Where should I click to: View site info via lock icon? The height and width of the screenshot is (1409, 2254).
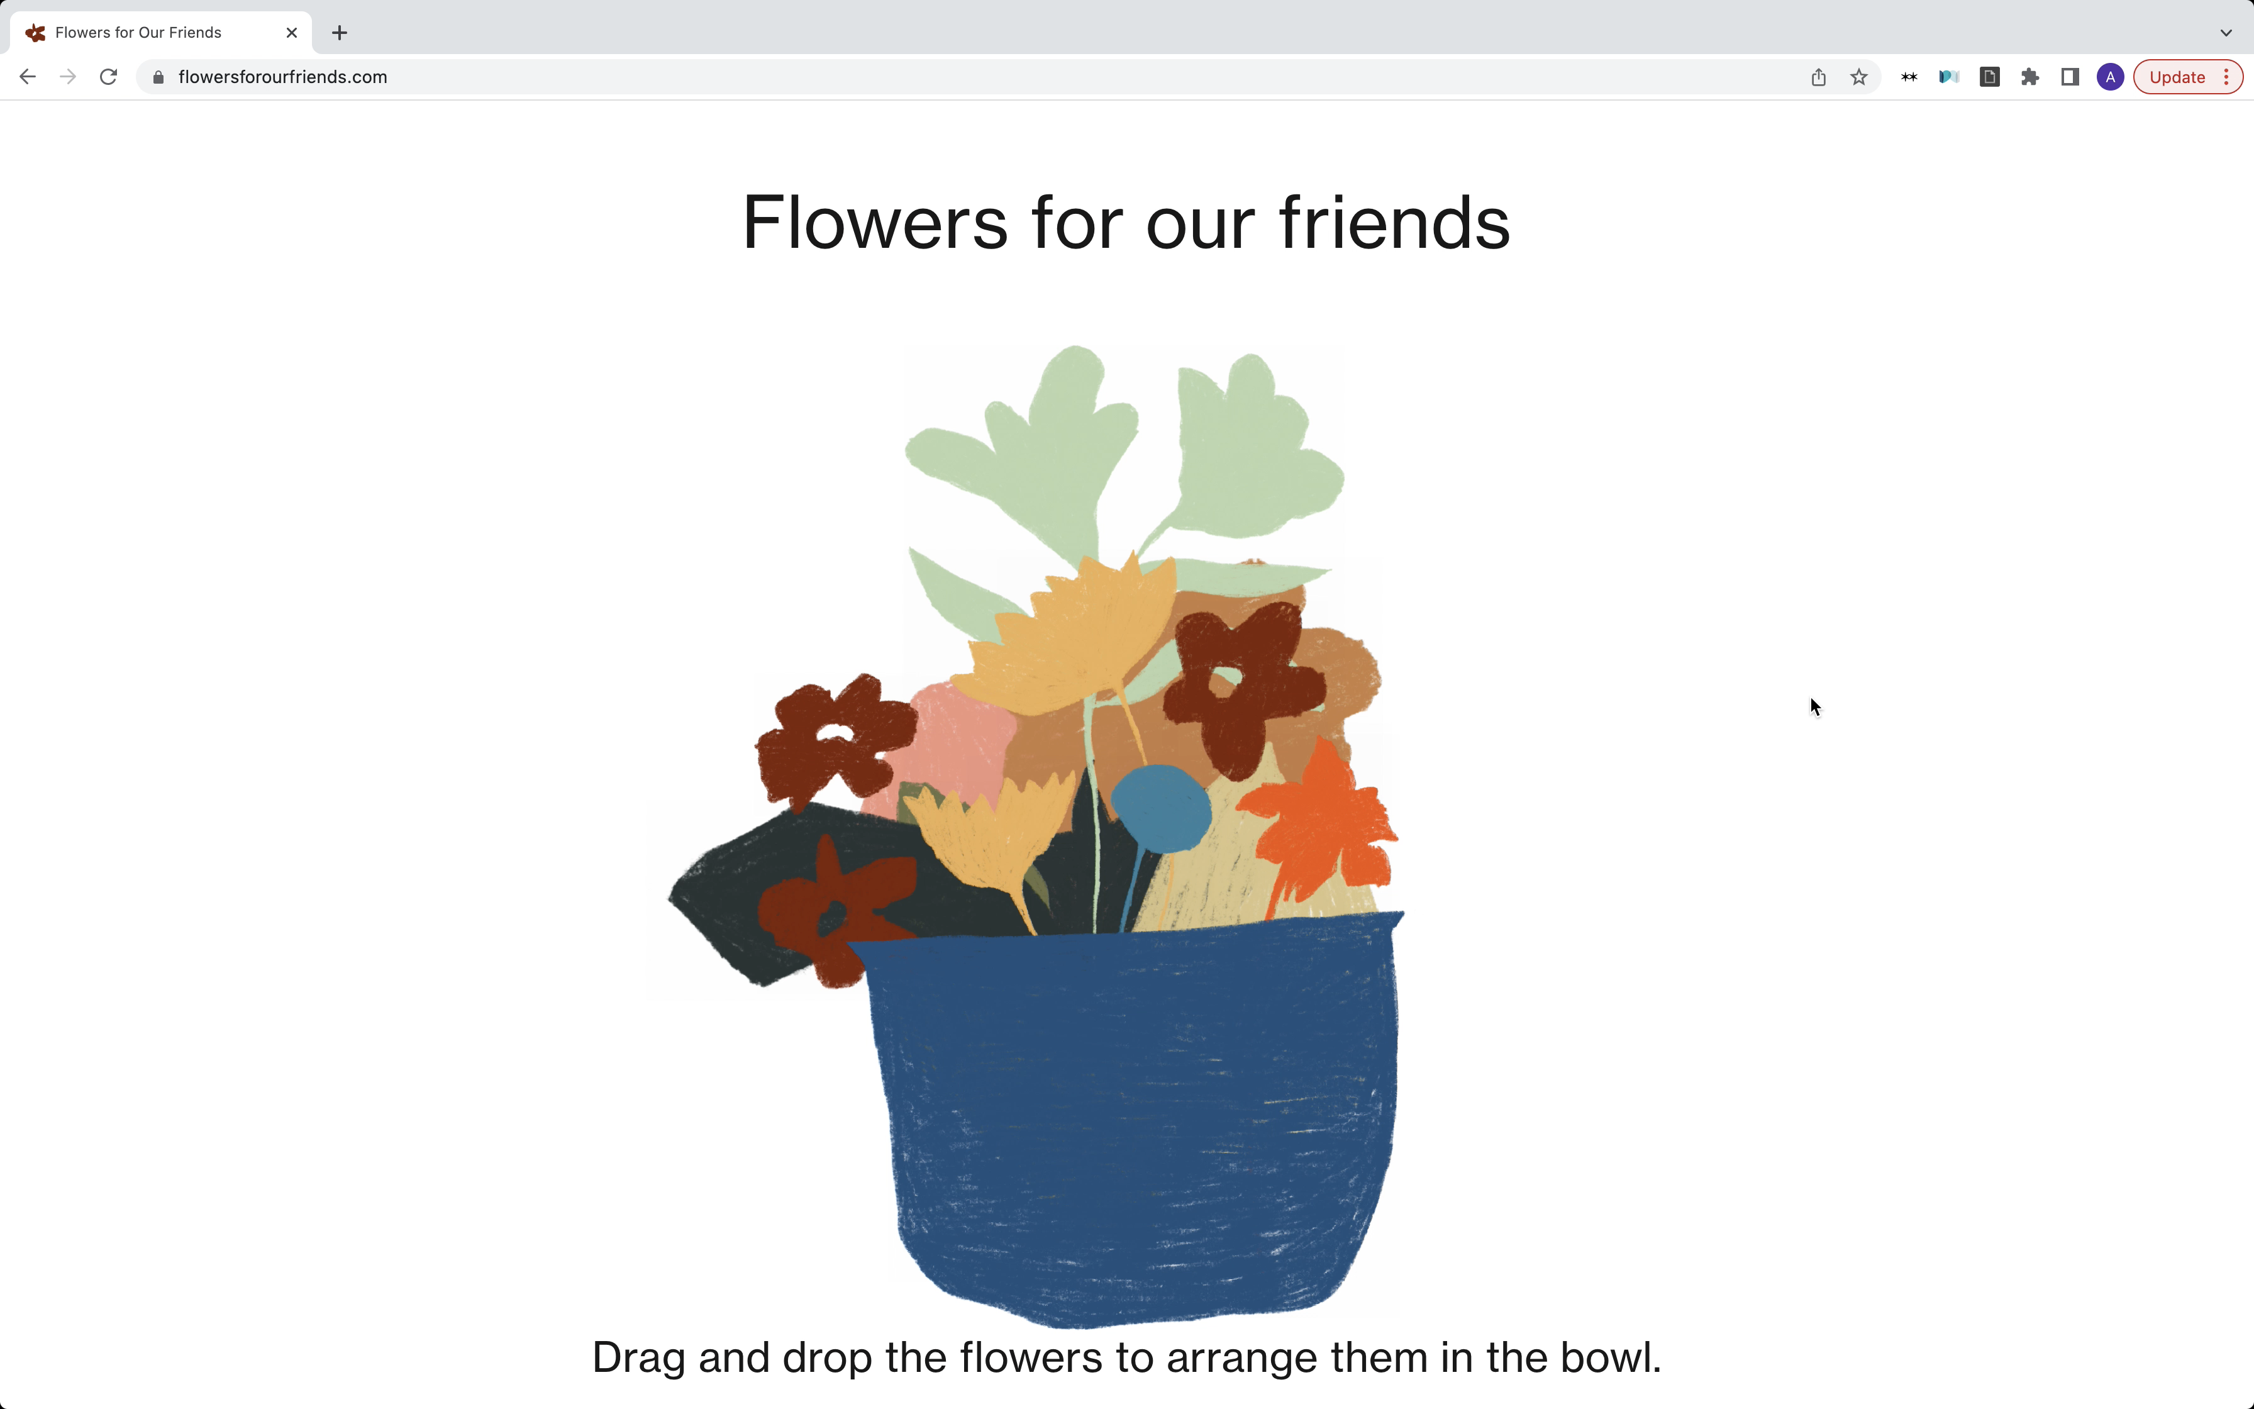(158, 77)
